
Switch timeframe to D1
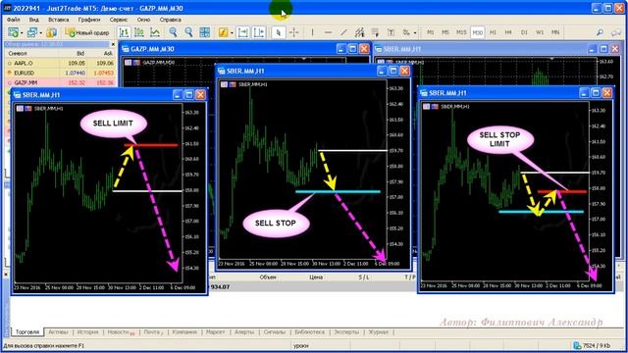click(524, 32)
